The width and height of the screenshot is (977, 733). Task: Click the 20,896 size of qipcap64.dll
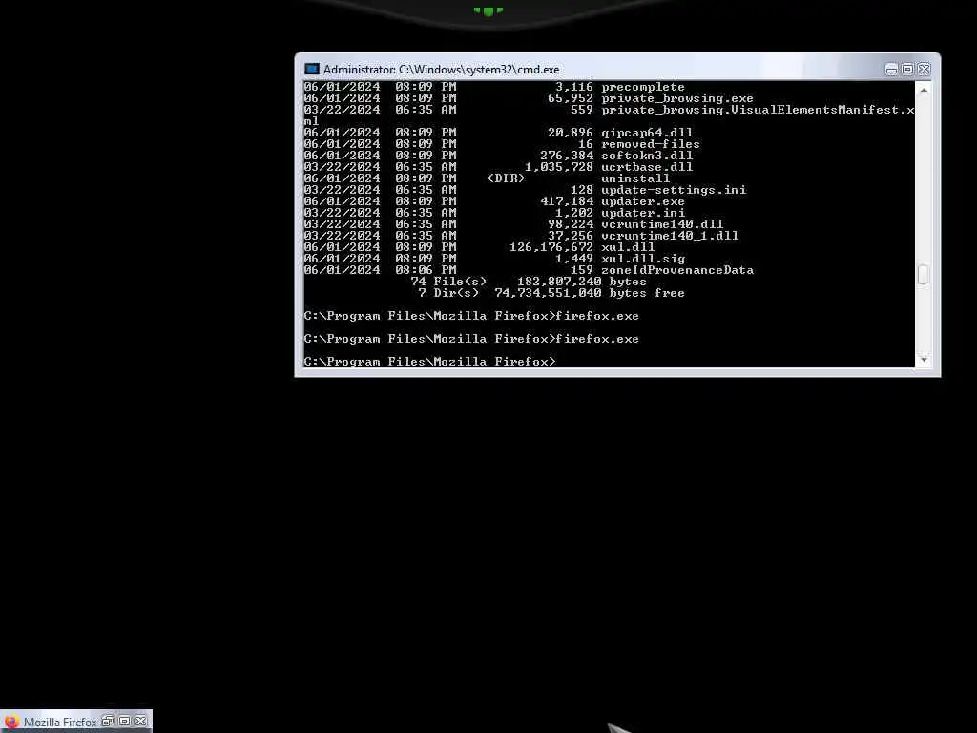[571, 132]
